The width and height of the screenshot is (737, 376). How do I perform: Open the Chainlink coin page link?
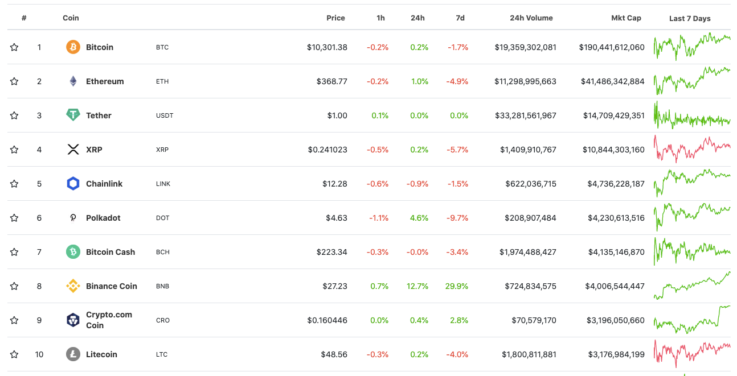click(x=104, y=184)
